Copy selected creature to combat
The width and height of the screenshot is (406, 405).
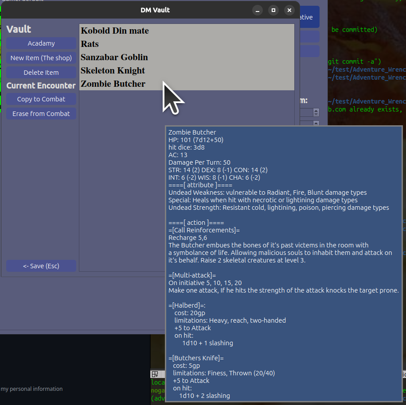pos(41,99)
